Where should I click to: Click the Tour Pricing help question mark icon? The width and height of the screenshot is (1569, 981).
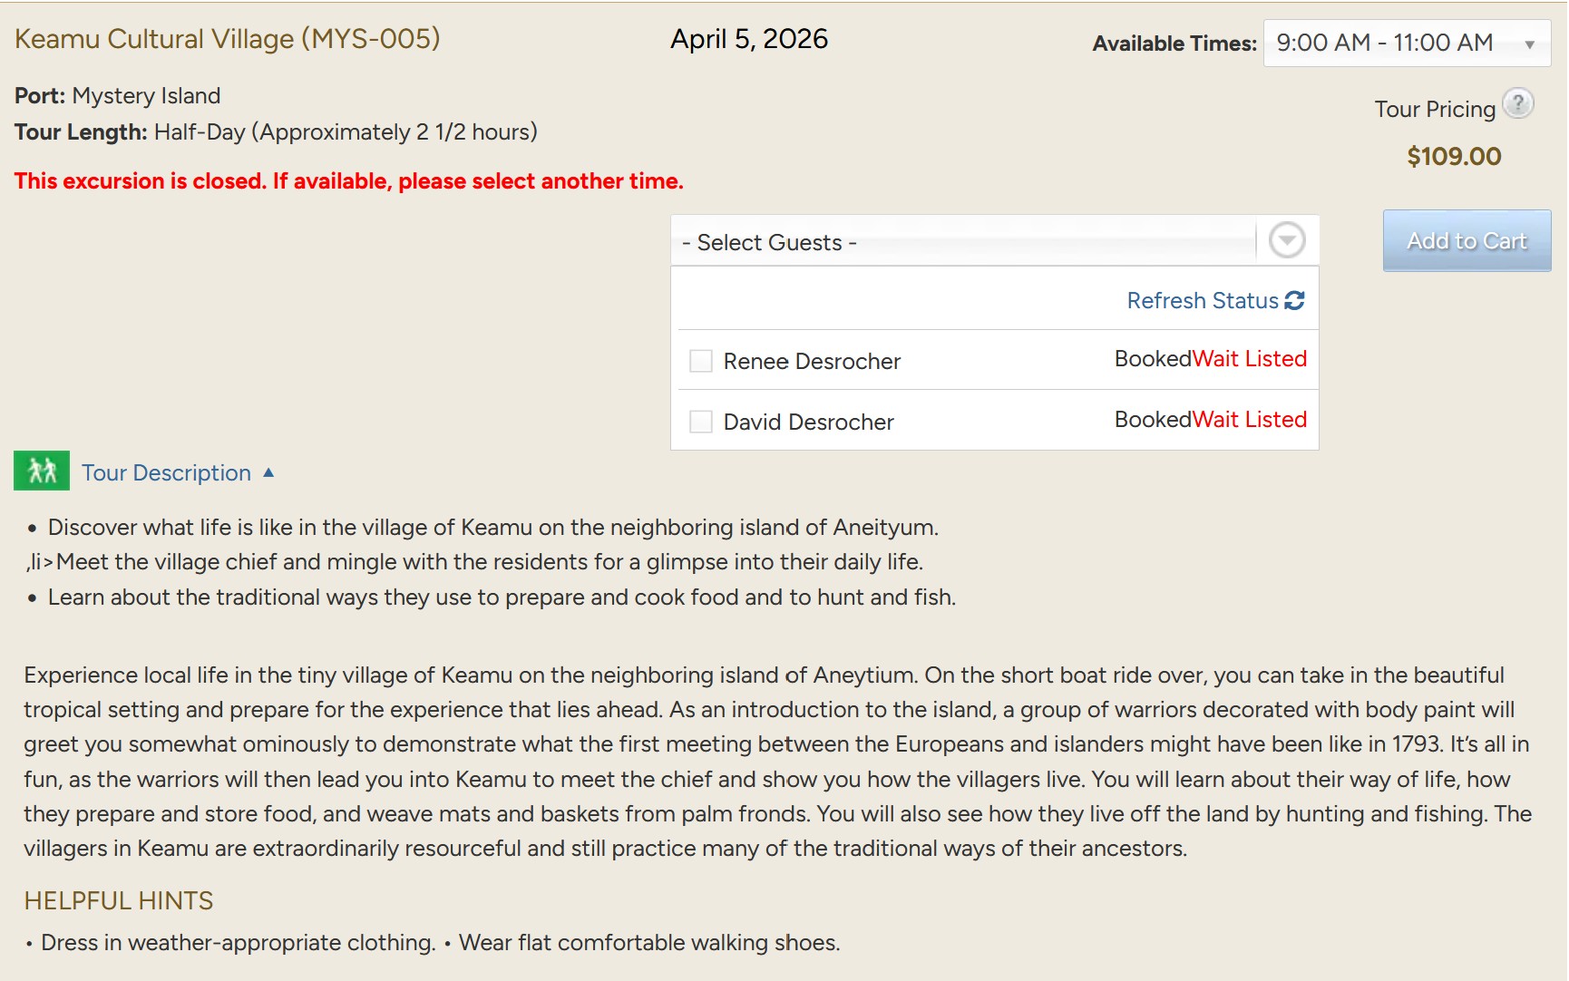tap(1517, 103)
